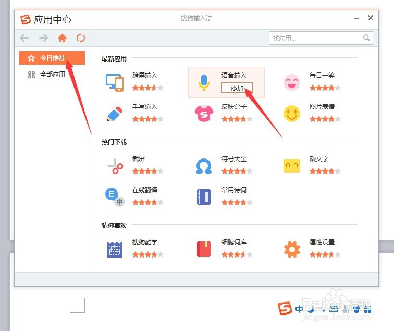394x331 pixels.
Task: Click the 颜文字 app name
Action: [319, 159]
